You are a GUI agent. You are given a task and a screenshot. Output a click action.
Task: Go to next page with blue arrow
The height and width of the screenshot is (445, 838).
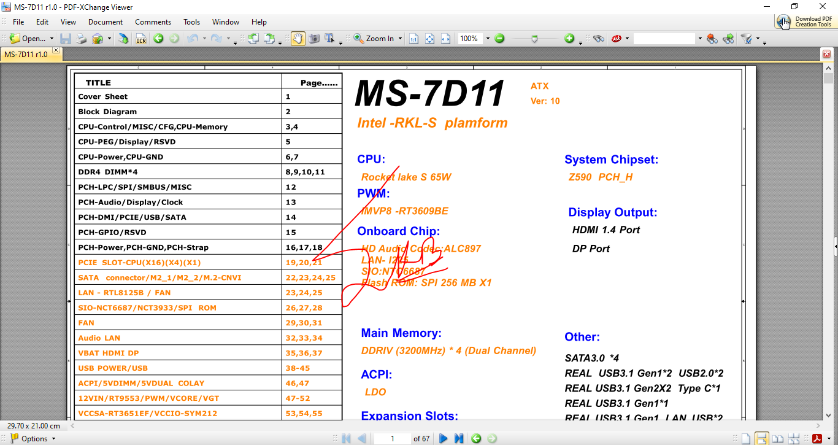tap(443, 439)
